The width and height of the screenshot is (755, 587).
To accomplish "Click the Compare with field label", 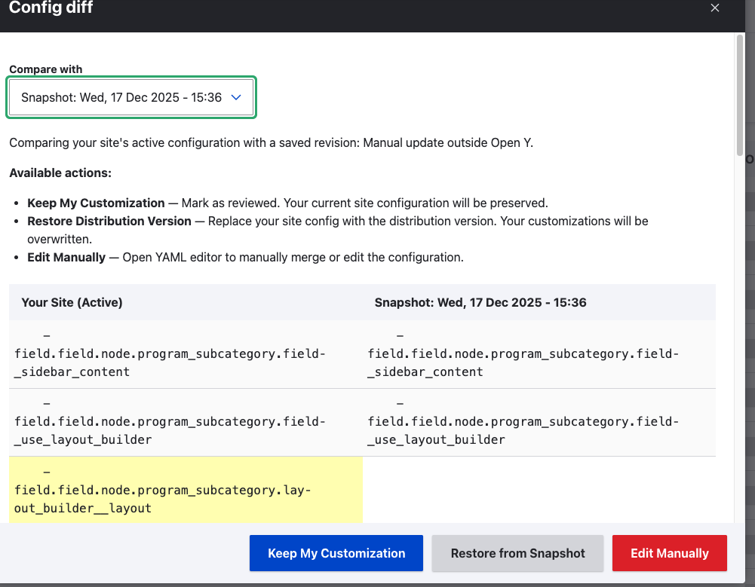I will tap(46, 69).
